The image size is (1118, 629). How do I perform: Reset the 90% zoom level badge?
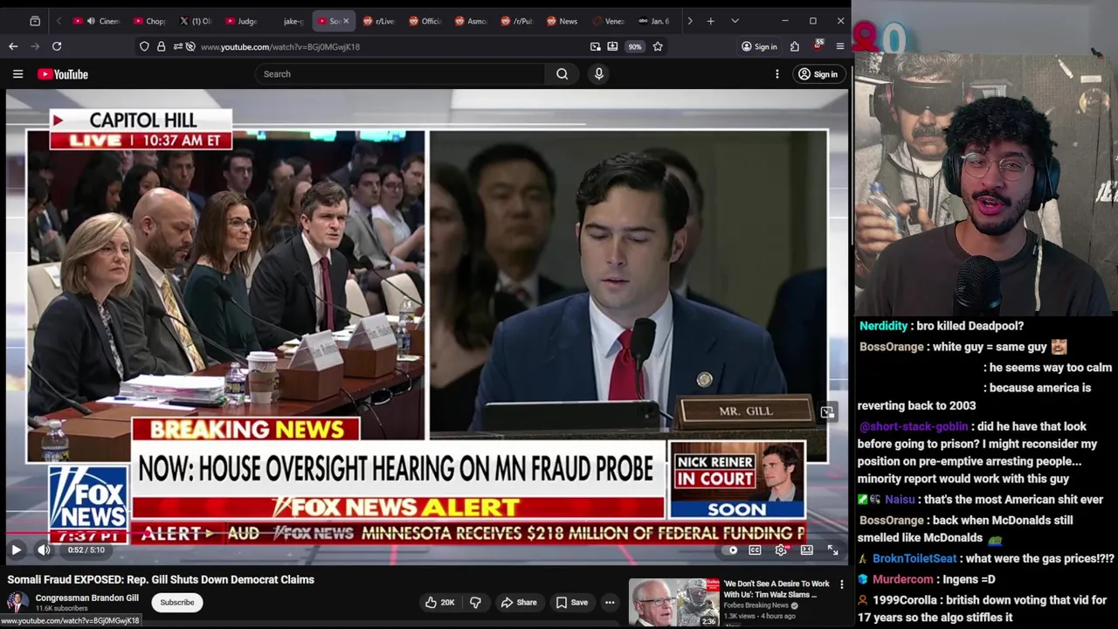[x=635, y=46]
